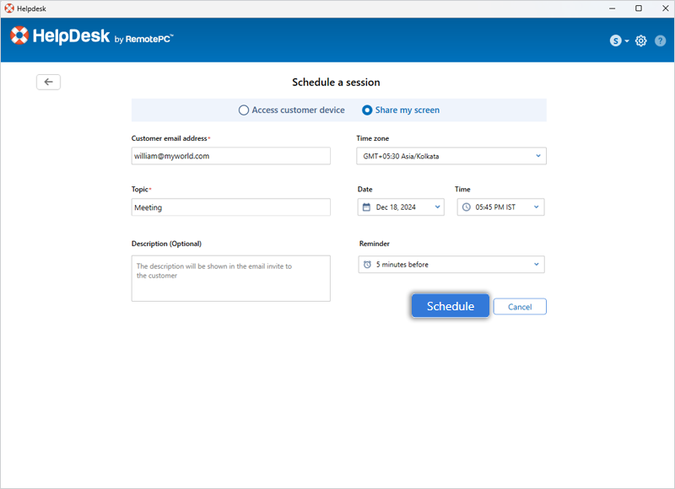Click the calendar icon in Date field

(366, 207)
